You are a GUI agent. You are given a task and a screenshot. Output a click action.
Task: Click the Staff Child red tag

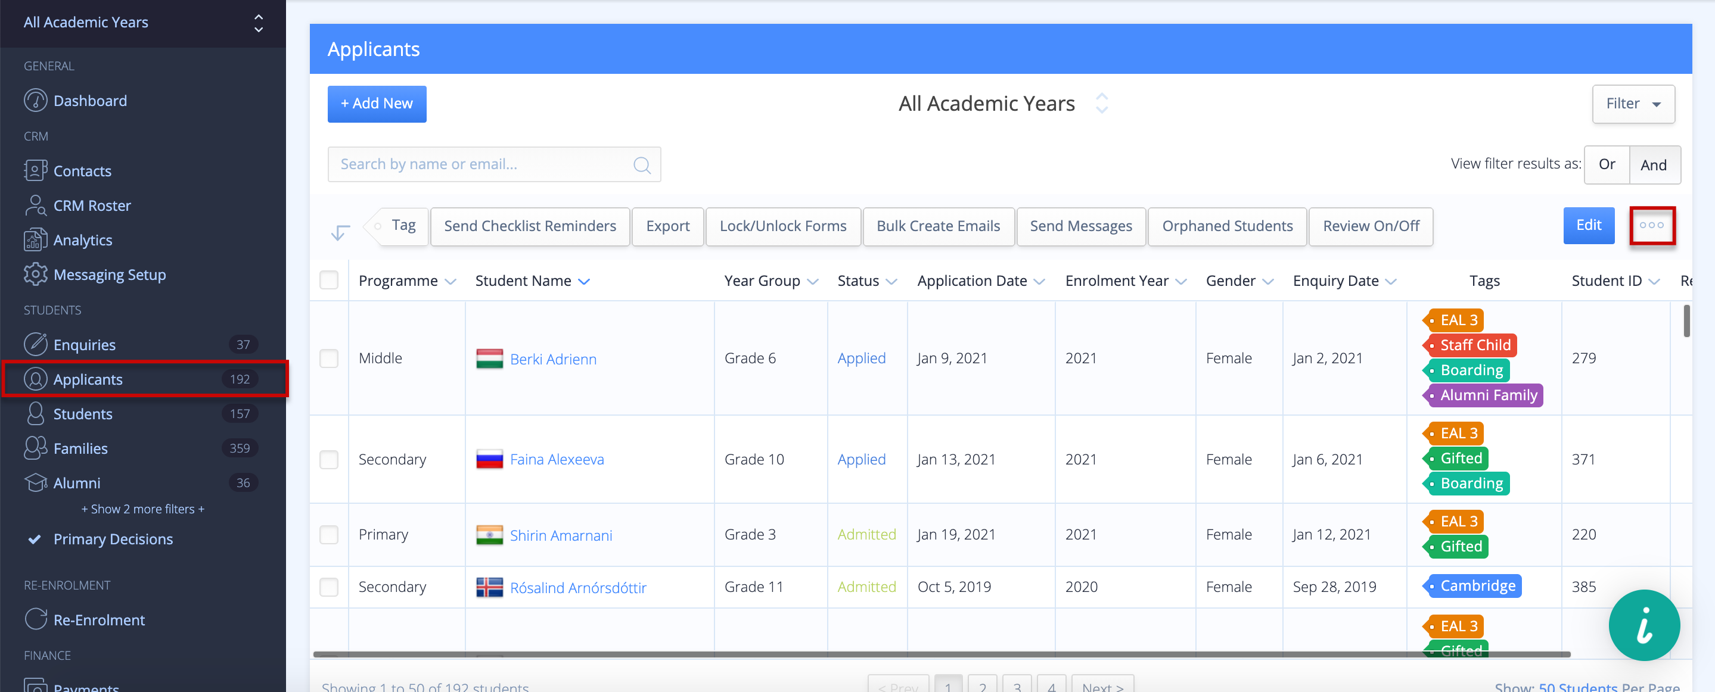click(1469, 345)
